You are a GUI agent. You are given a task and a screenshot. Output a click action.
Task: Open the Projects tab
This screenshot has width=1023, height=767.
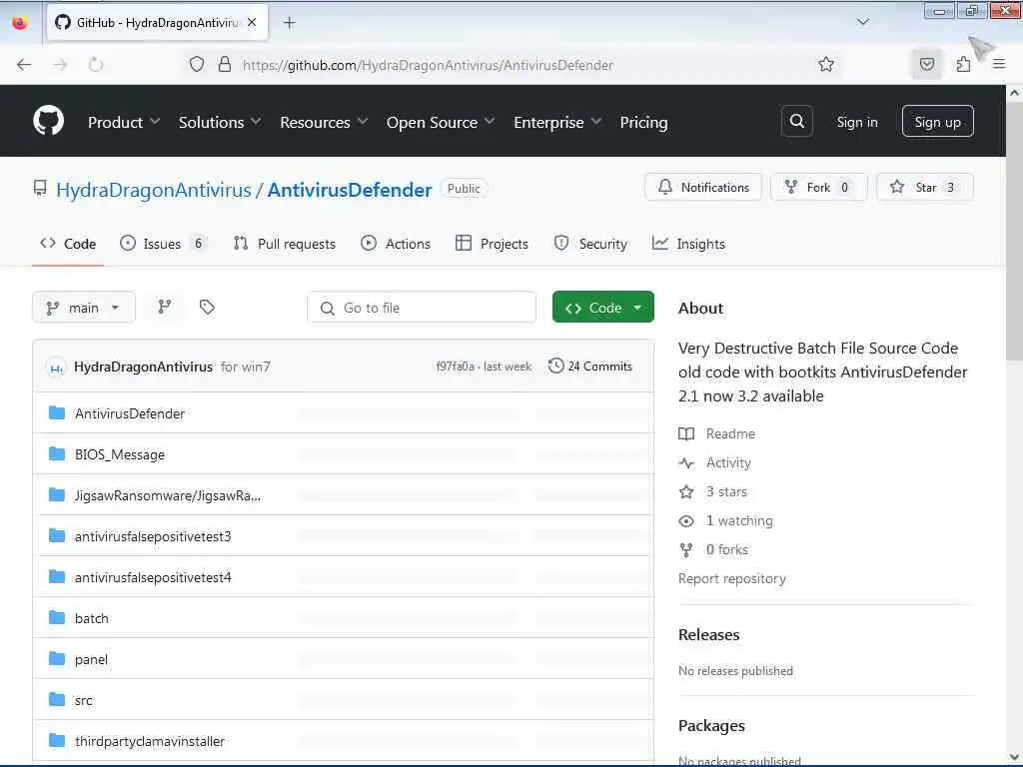492,244
